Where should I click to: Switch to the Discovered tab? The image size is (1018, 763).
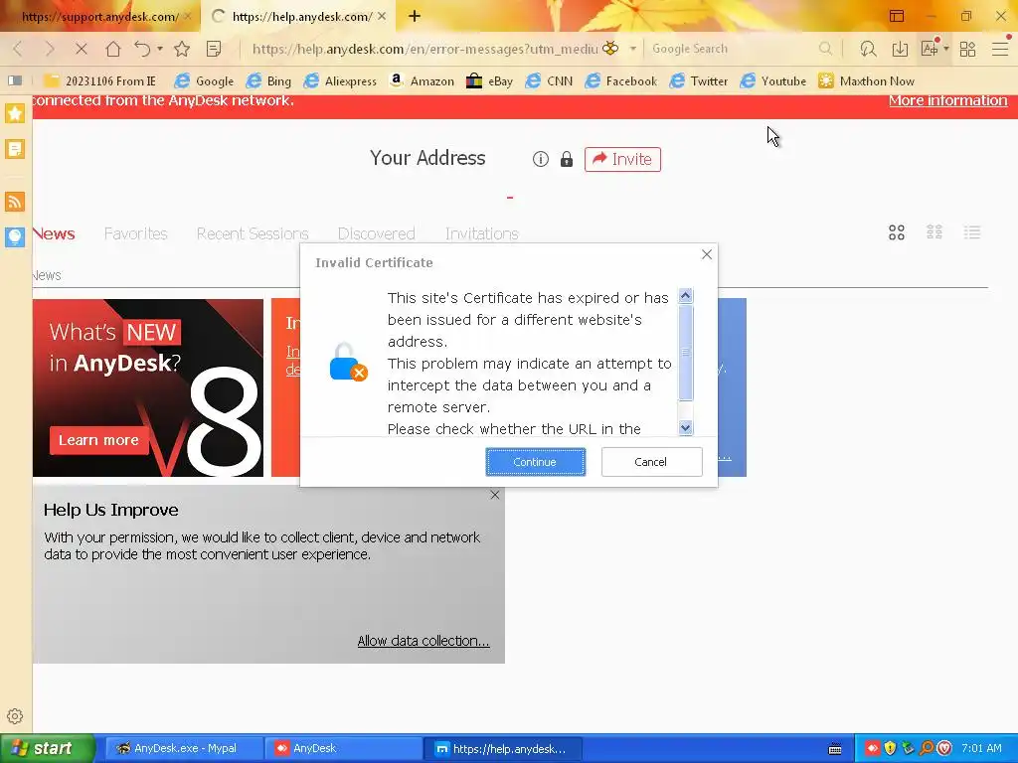[x=376, y=233]
